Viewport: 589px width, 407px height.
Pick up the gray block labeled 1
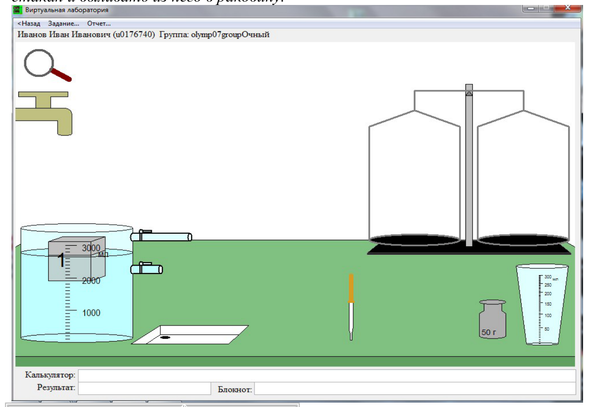point(76,259)
